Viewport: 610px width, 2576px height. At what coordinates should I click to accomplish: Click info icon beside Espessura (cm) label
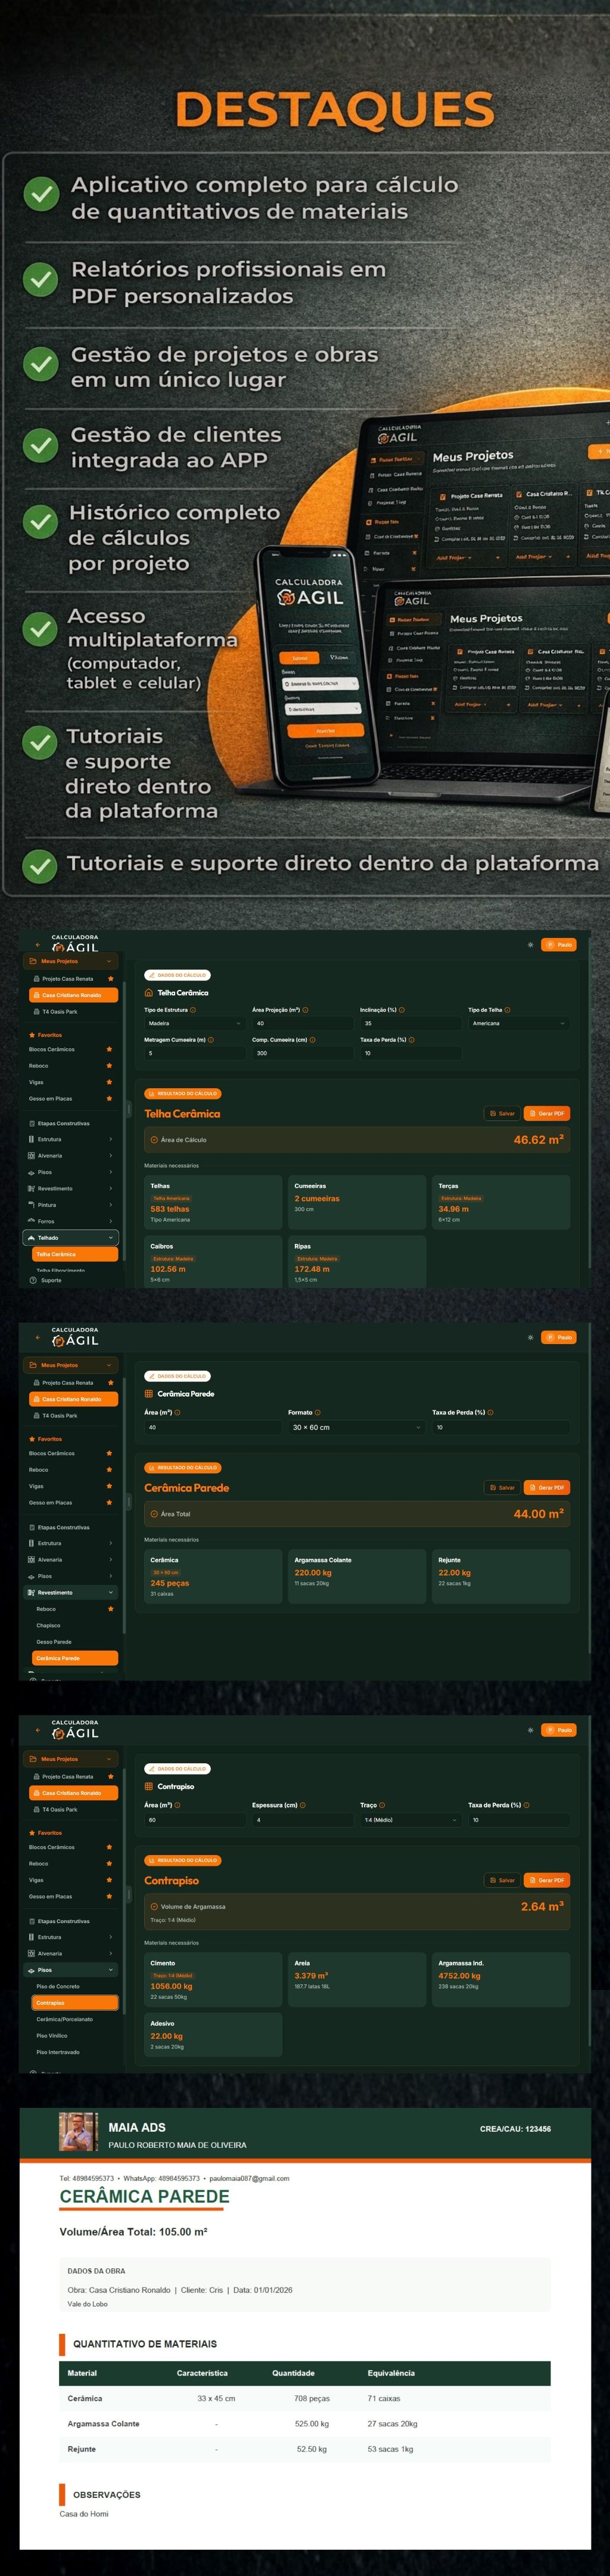click(x=303, y=1805)
